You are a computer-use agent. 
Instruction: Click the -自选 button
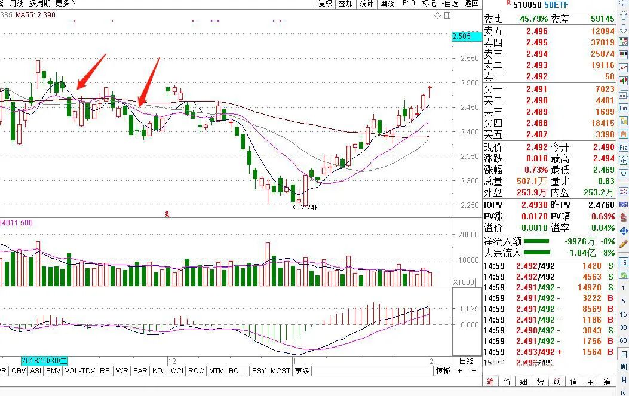pos(450,4)
